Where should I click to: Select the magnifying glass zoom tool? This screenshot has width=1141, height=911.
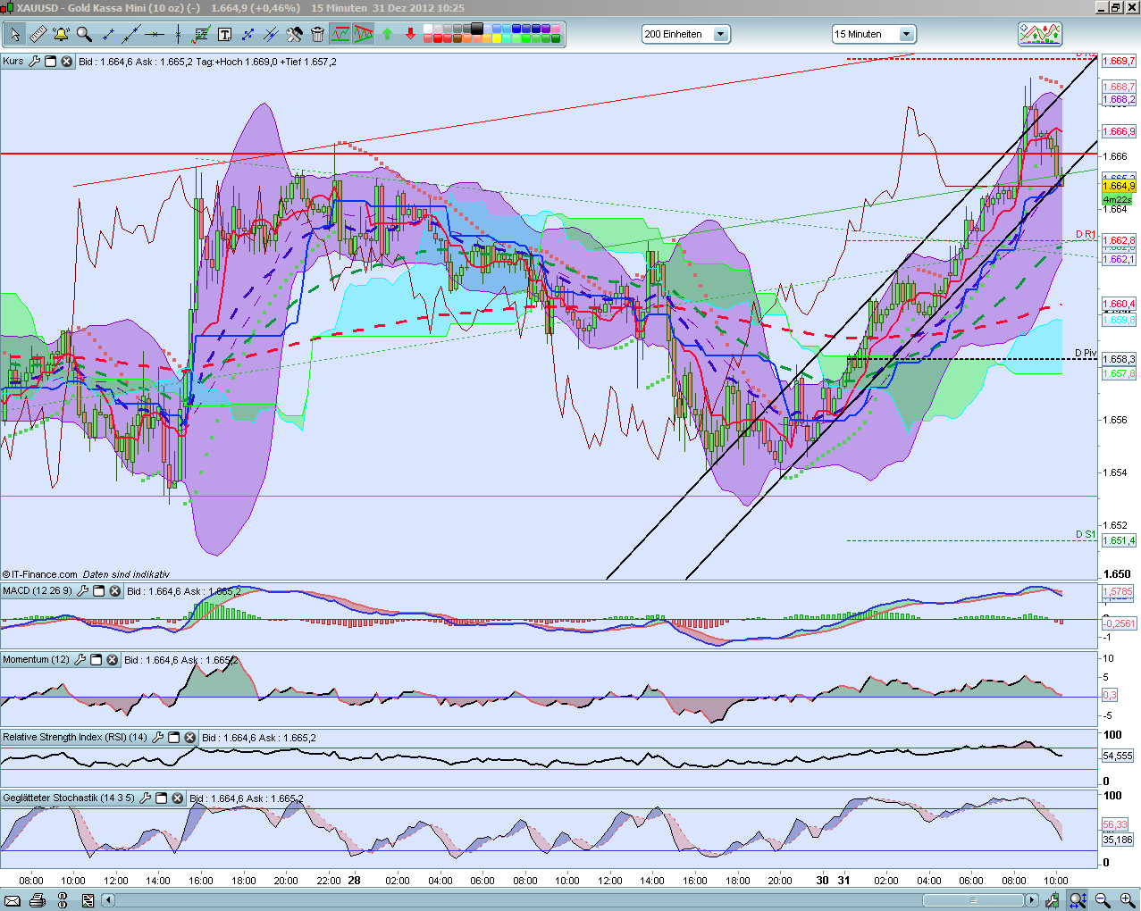tap(84, 35)
